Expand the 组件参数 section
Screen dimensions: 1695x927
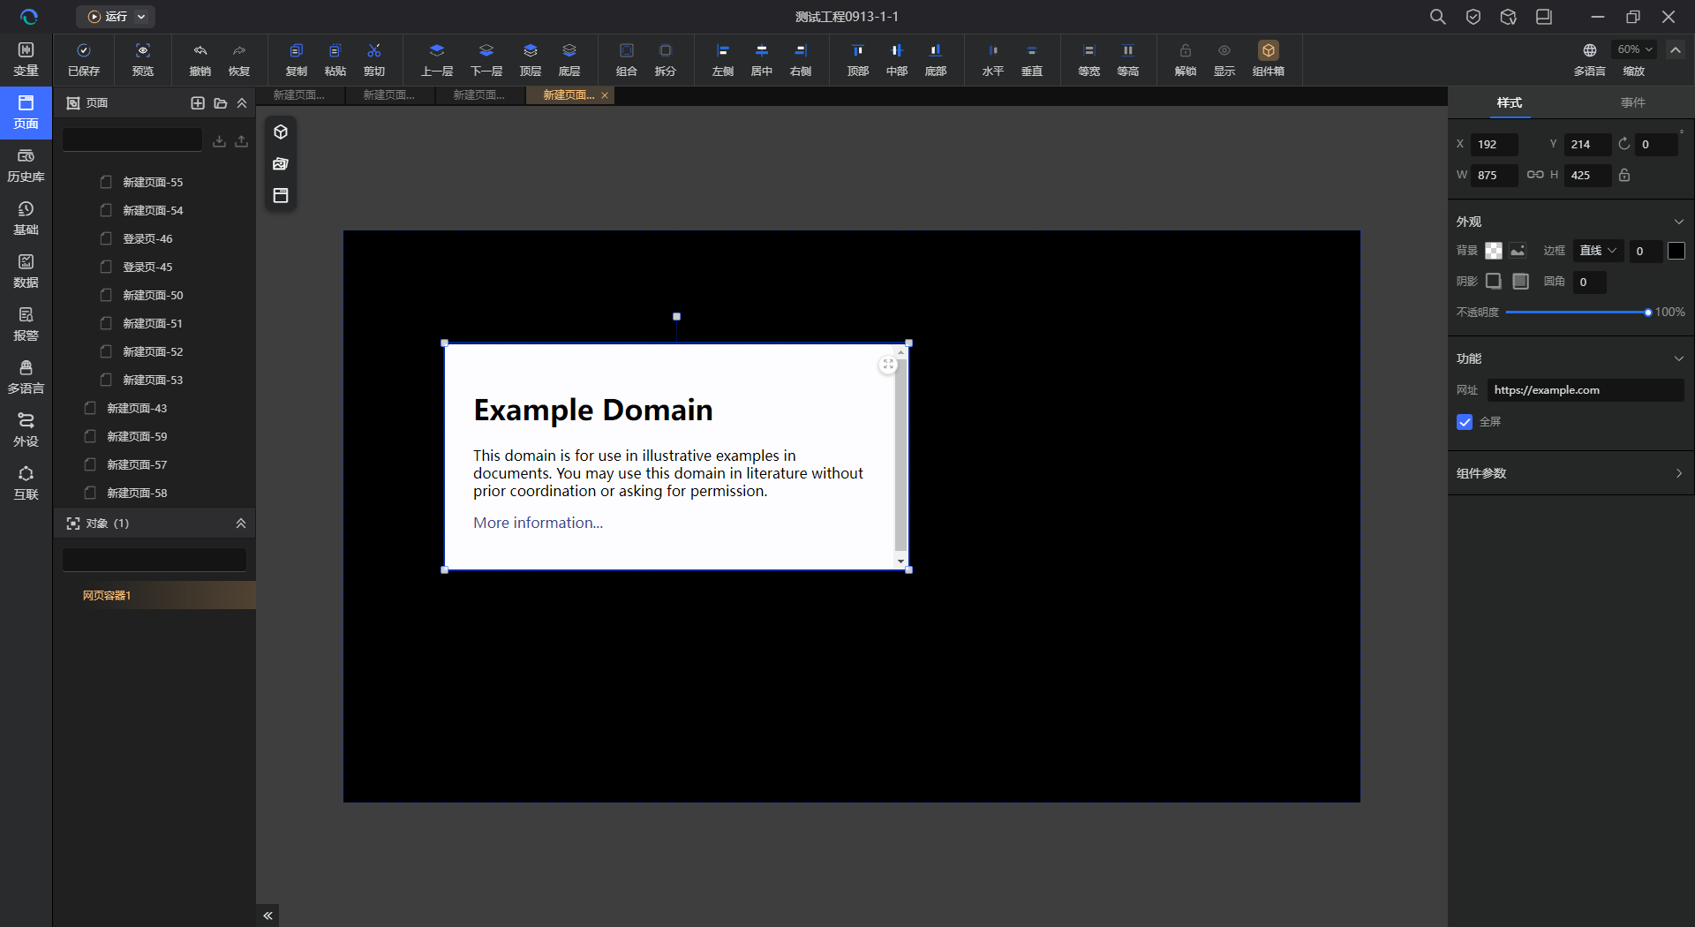[1678, 473]
